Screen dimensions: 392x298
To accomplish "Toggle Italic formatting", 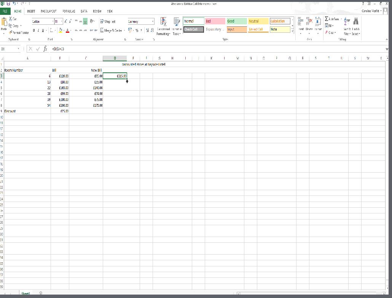I will [38, 30].
